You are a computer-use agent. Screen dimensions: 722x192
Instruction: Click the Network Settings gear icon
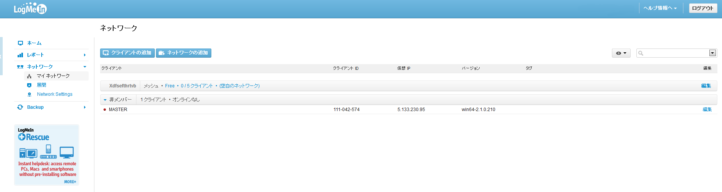pos(29,94)
